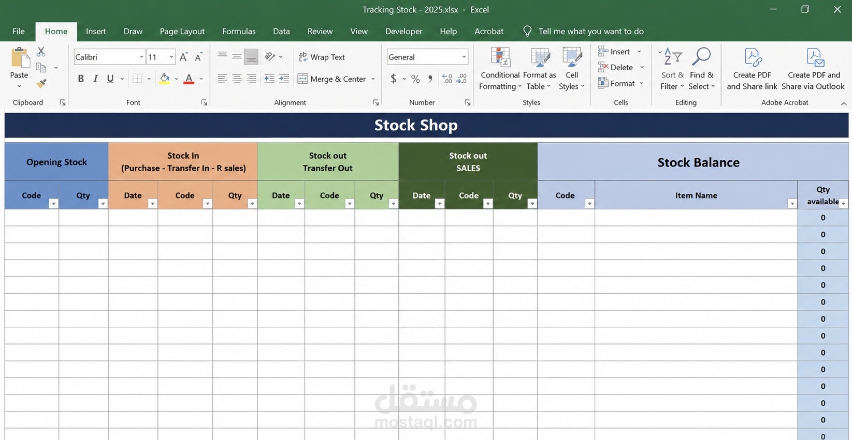Click Create PDF and Share link
The height and width of the screenshot is (440, 852).
(x=752, y=69)
